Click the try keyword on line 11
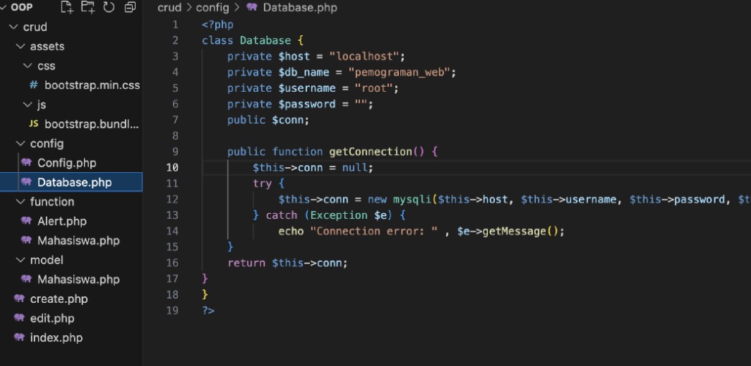This screenshot has height=366, width=751. point(263,184)
